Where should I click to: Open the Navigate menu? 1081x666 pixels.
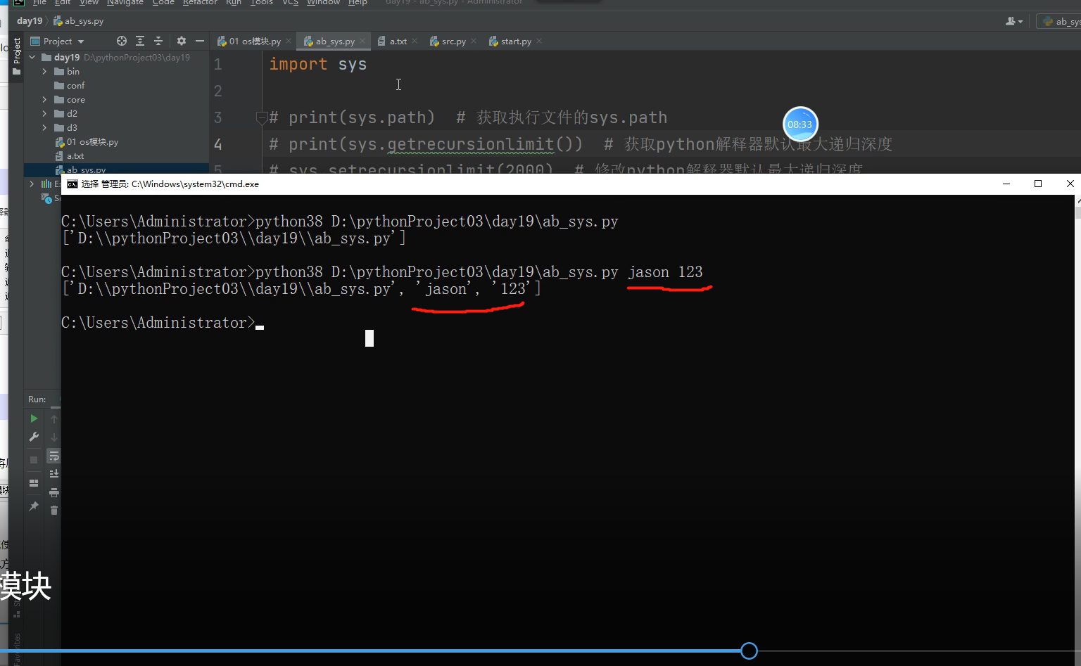click(125, 3)
